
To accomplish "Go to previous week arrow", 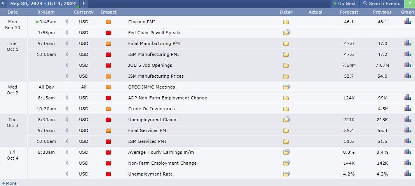I will click(3, 4).
